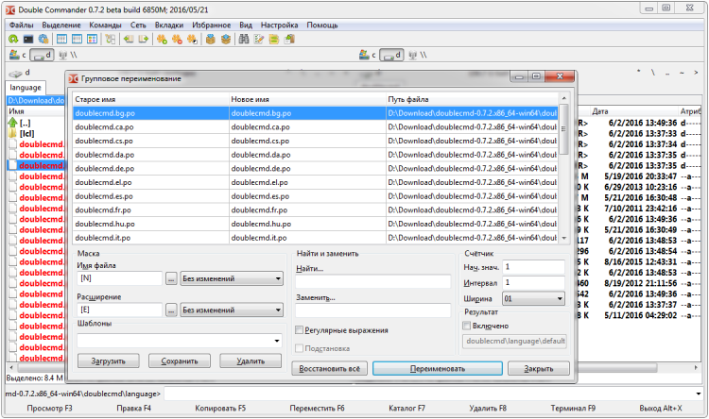Click the refresh icon in main toolbar
This screenshot has width=709, height=419.
click(13, 40)
